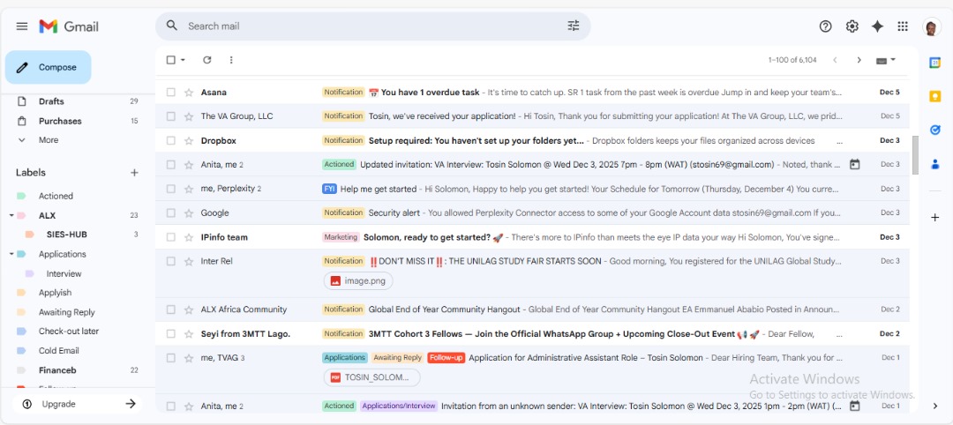The image size is (953, 425).
Task: Open the TOSIN_SOLOM... PDF attachment
Action: coord(371,377)
